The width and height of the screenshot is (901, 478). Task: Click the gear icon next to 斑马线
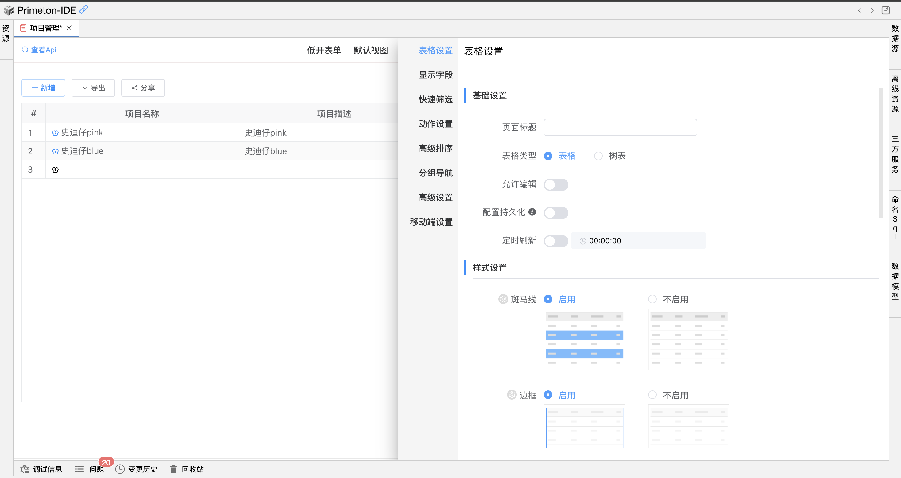point(503,299)
